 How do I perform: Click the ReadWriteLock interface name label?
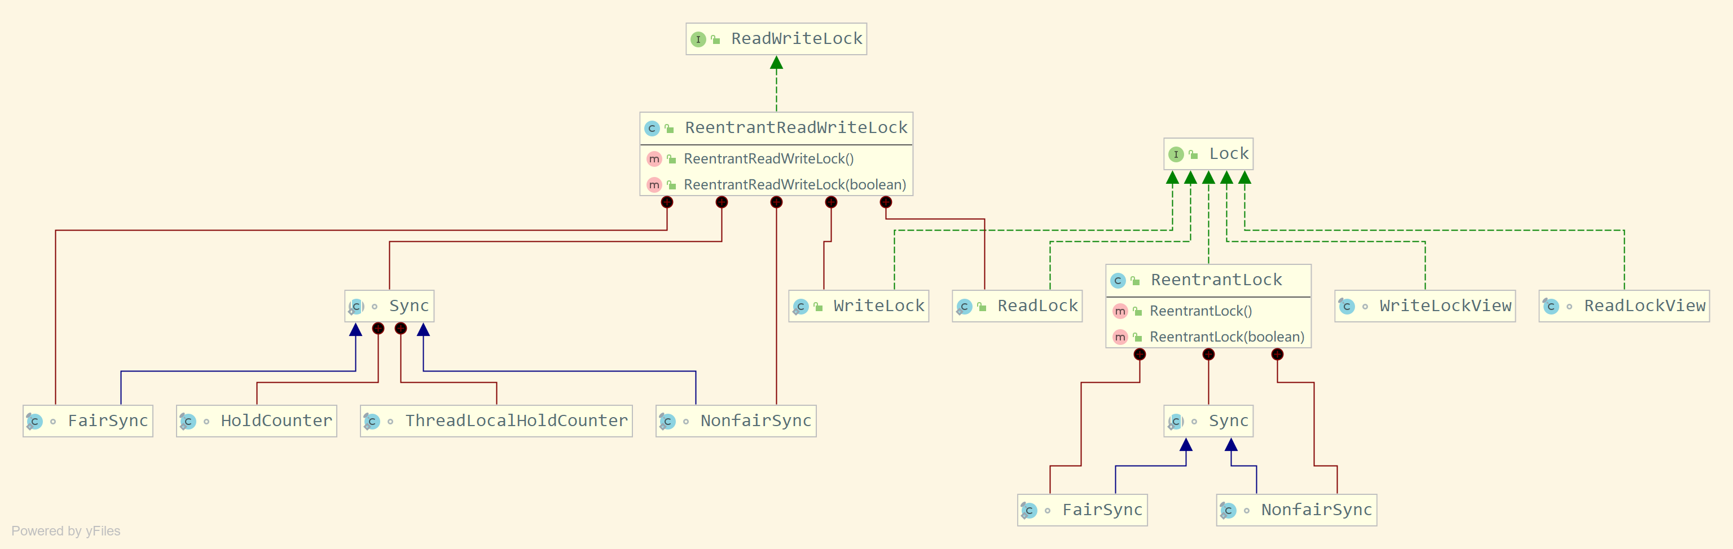796,39
